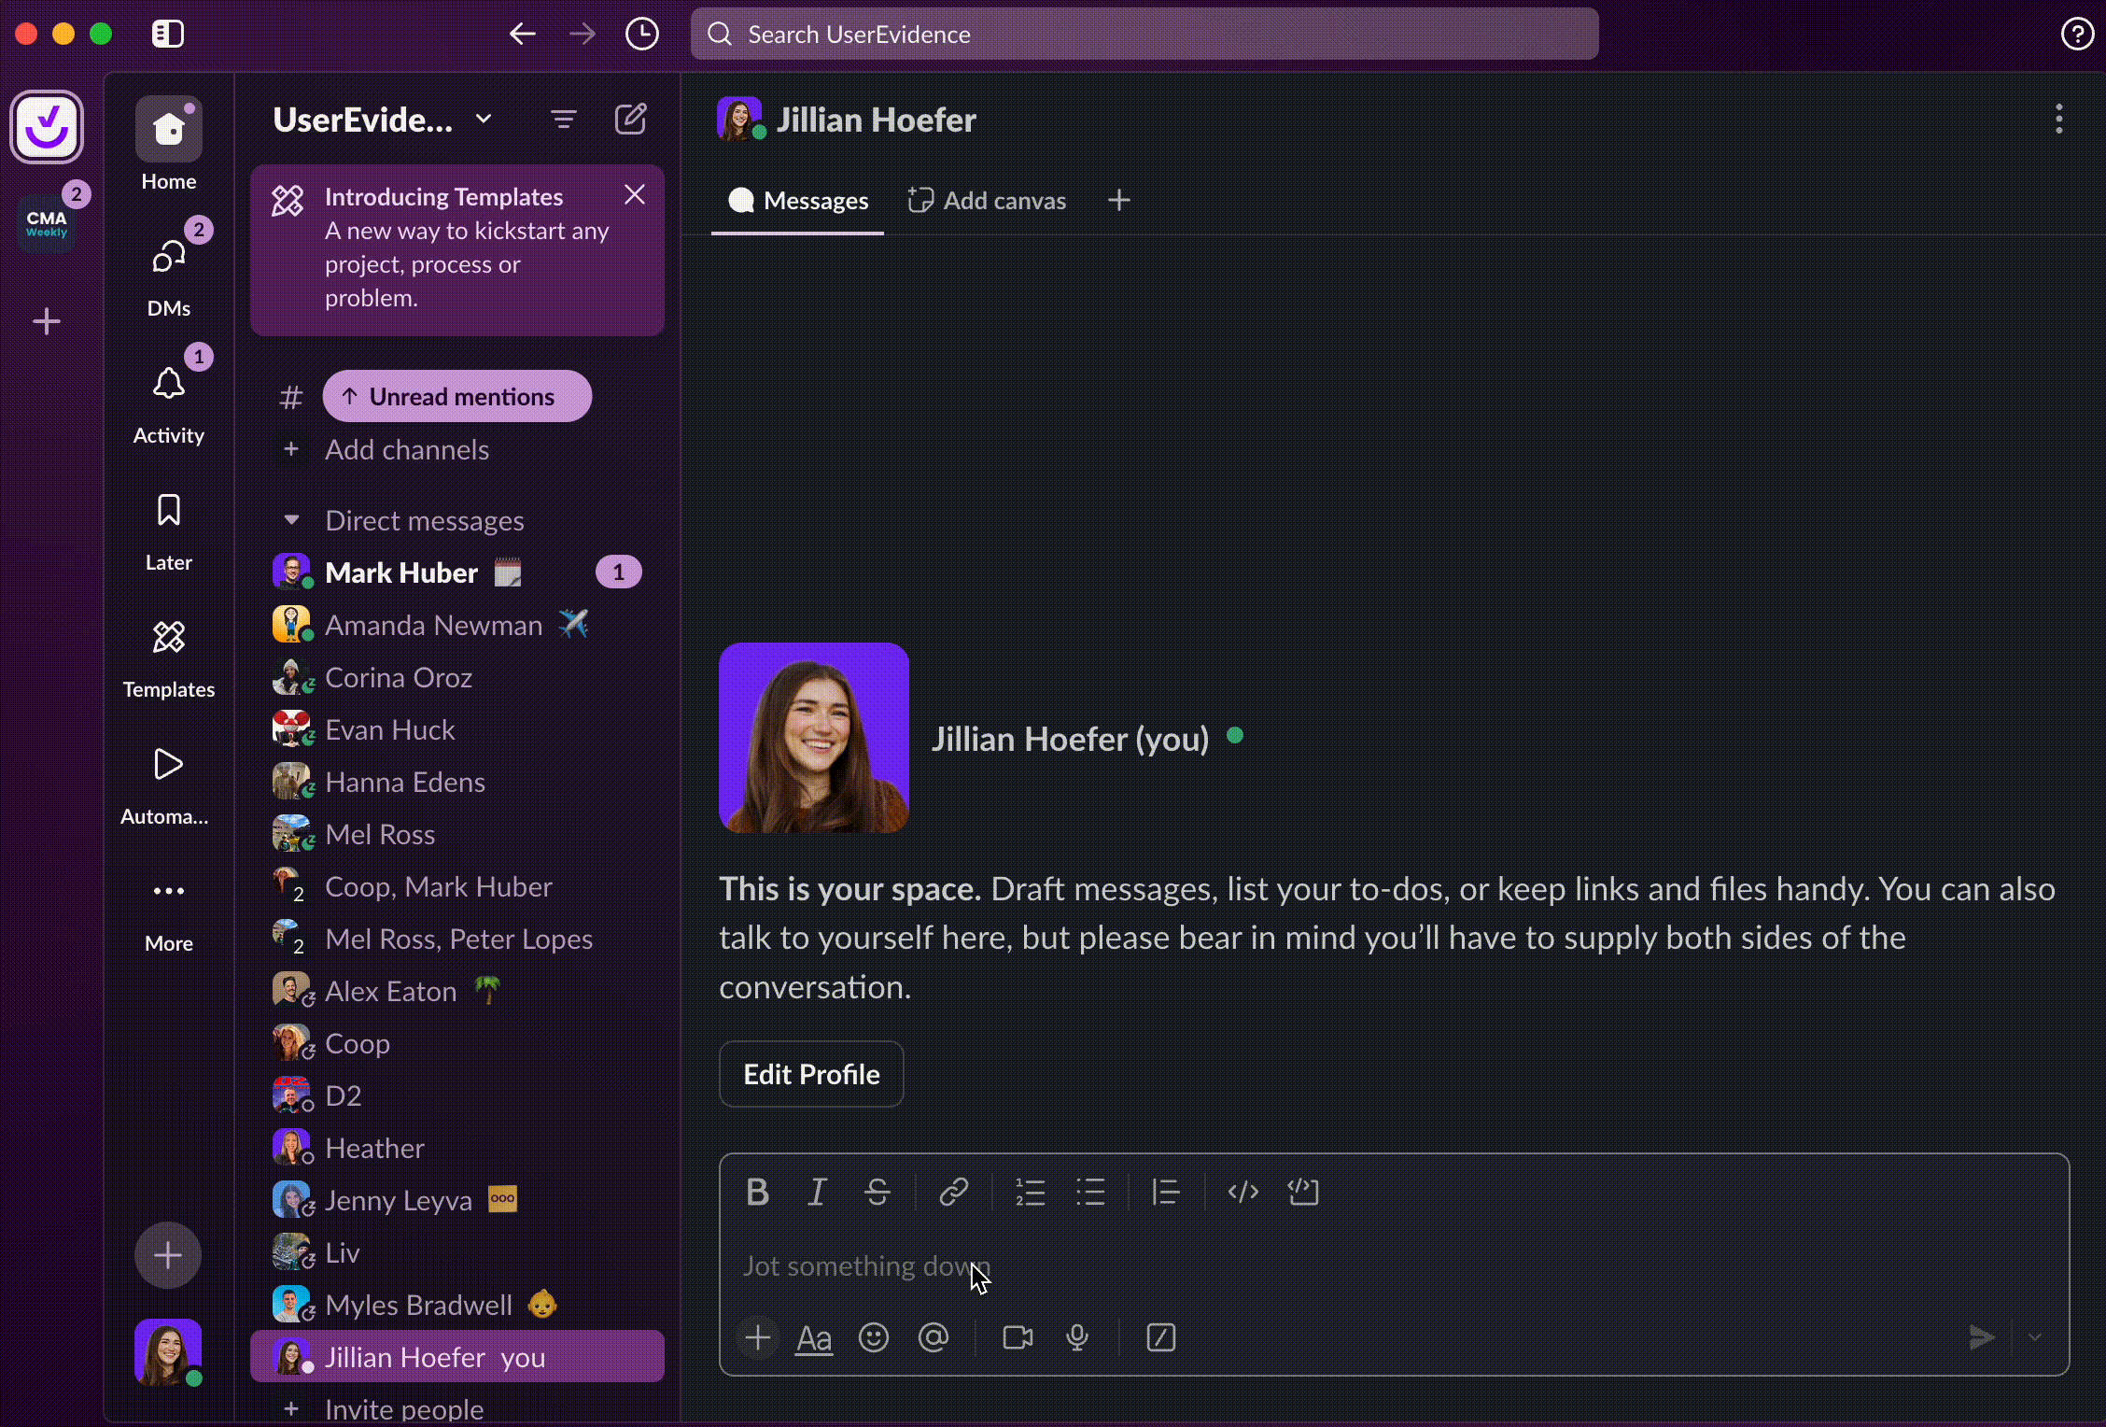Open the attachment plus menu in composer
The height and width of the screenshot is (1427, 2106).
(758, 1337)
